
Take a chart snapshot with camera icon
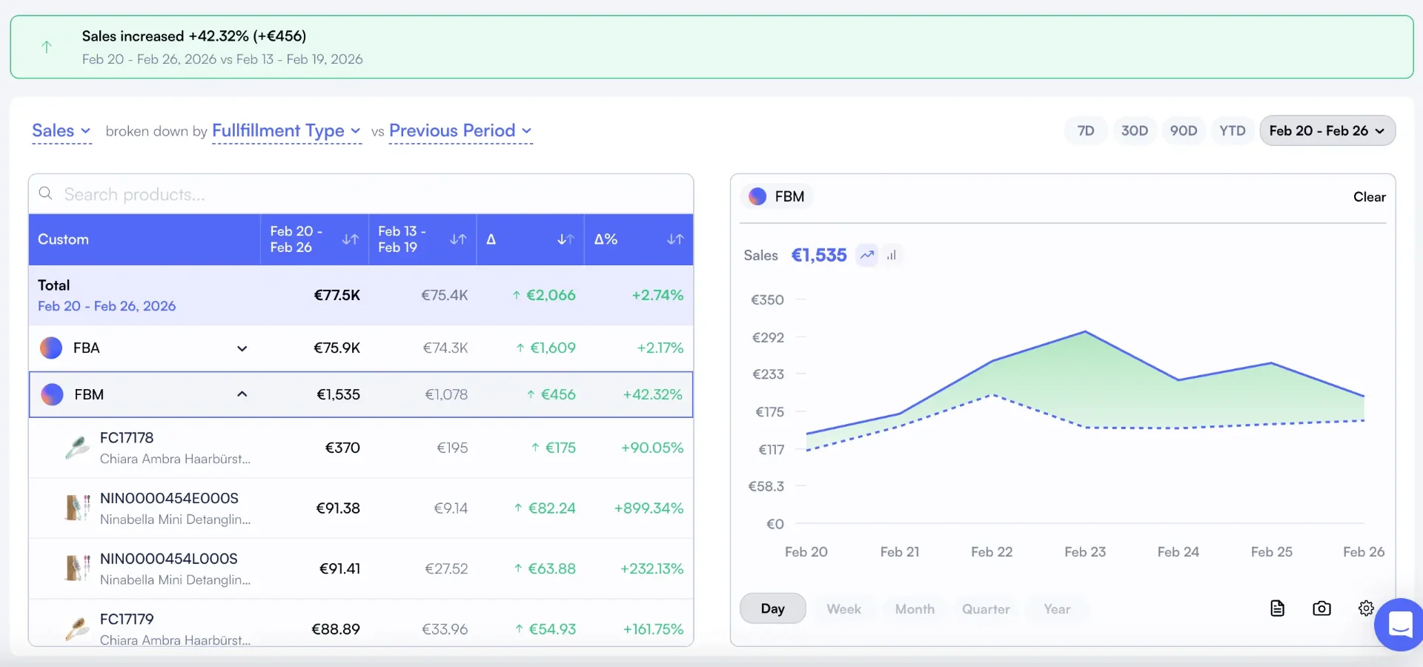(1321, 608)
